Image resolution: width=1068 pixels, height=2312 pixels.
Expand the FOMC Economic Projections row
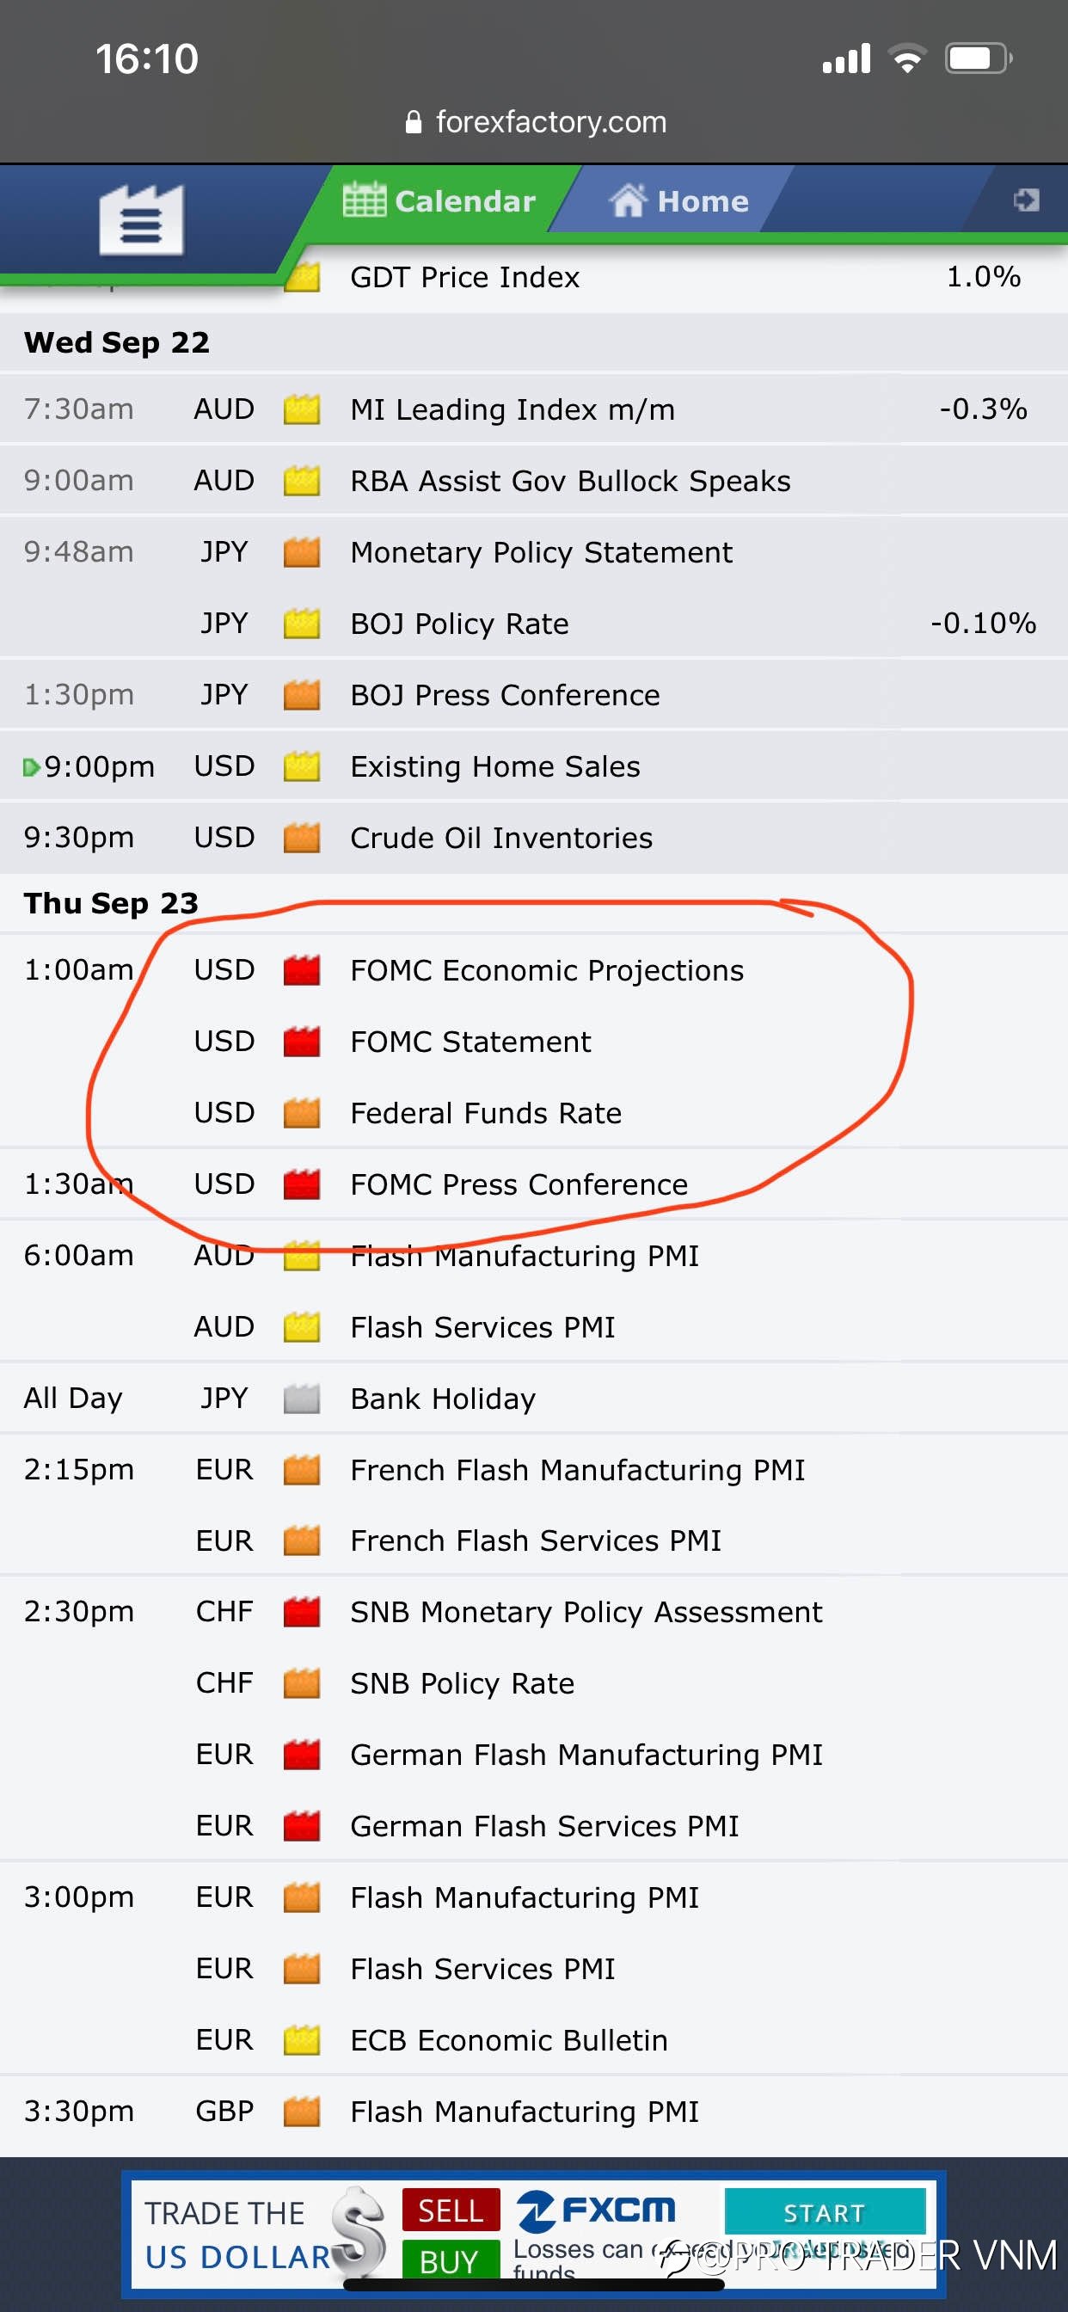click(534, 970)
